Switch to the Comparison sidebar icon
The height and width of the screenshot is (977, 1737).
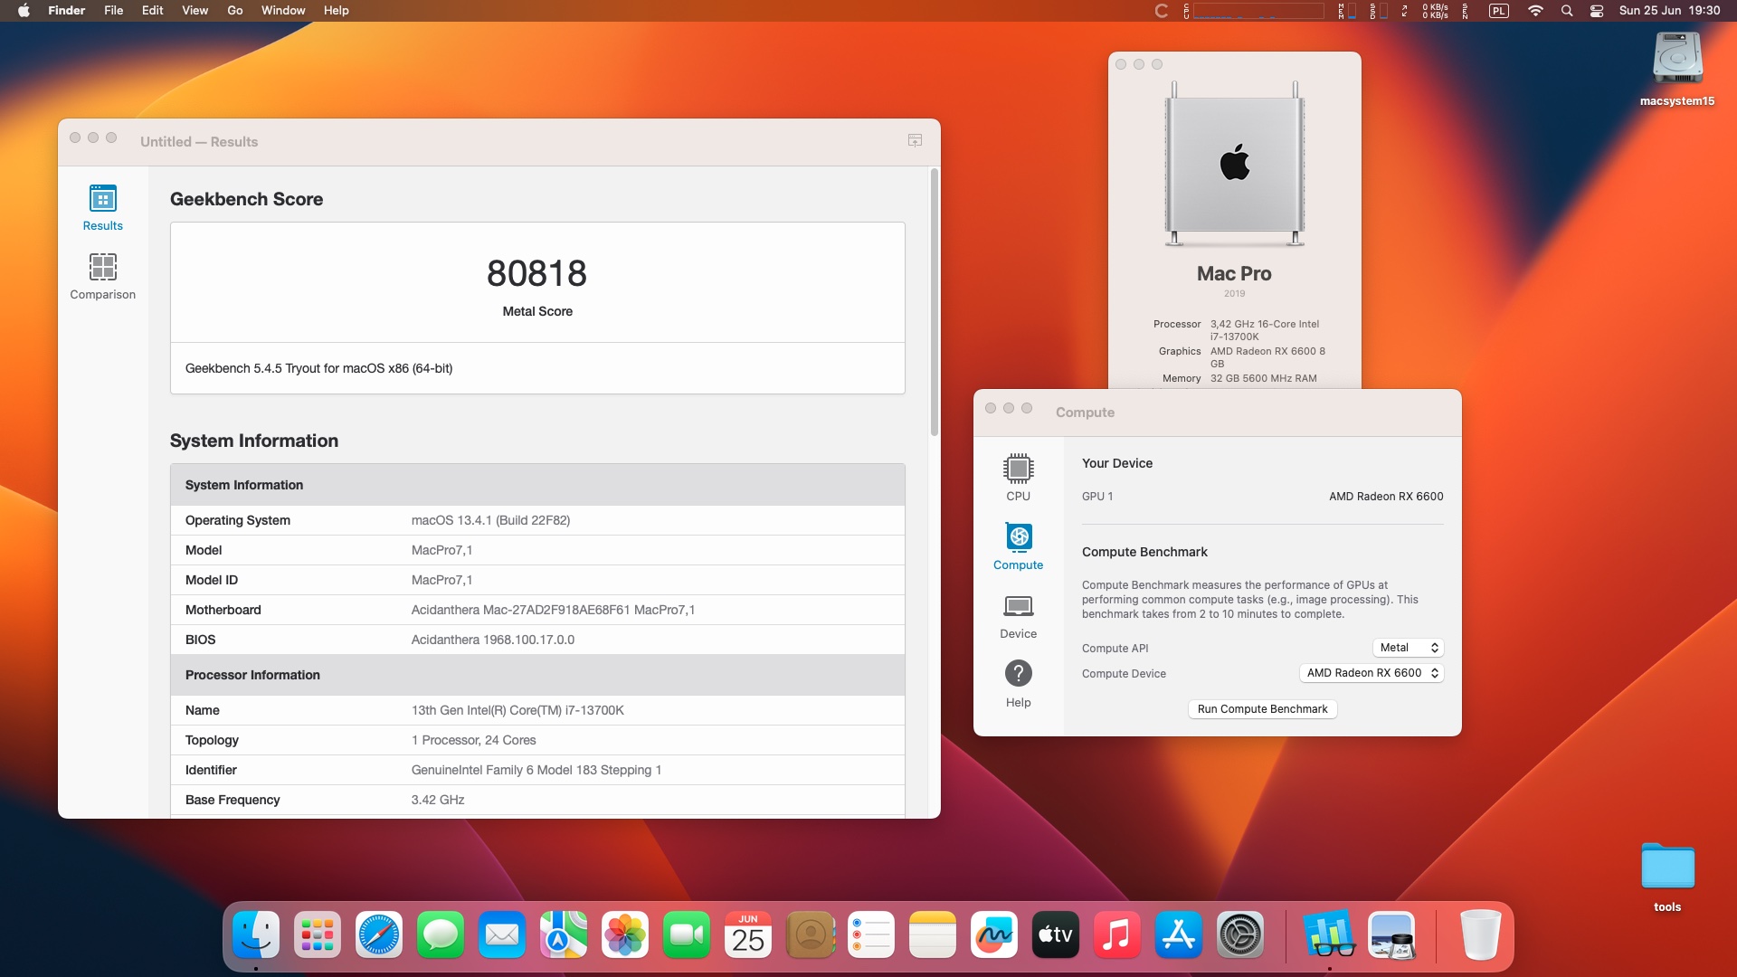click(102, 276)
